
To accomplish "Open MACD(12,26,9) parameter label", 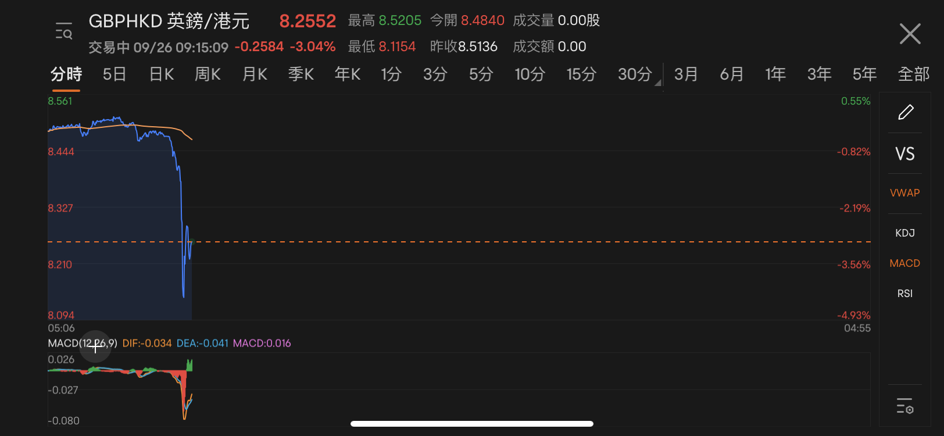I will 83,343.
